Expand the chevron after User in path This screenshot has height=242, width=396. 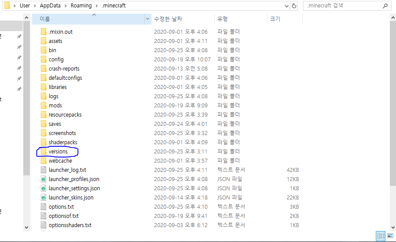click(35, 6)
